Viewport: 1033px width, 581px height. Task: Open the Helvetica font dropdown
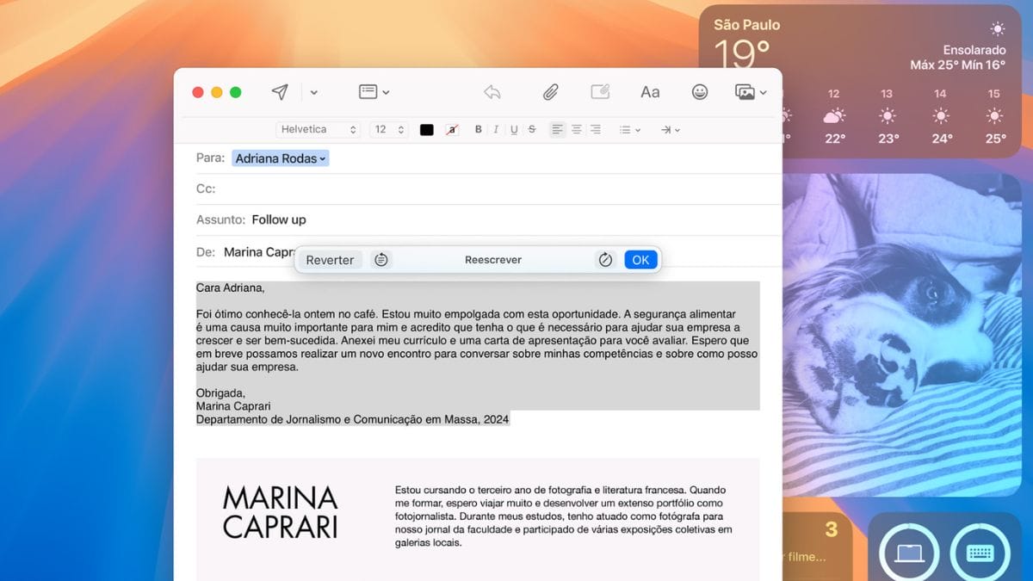pos(318,130)
